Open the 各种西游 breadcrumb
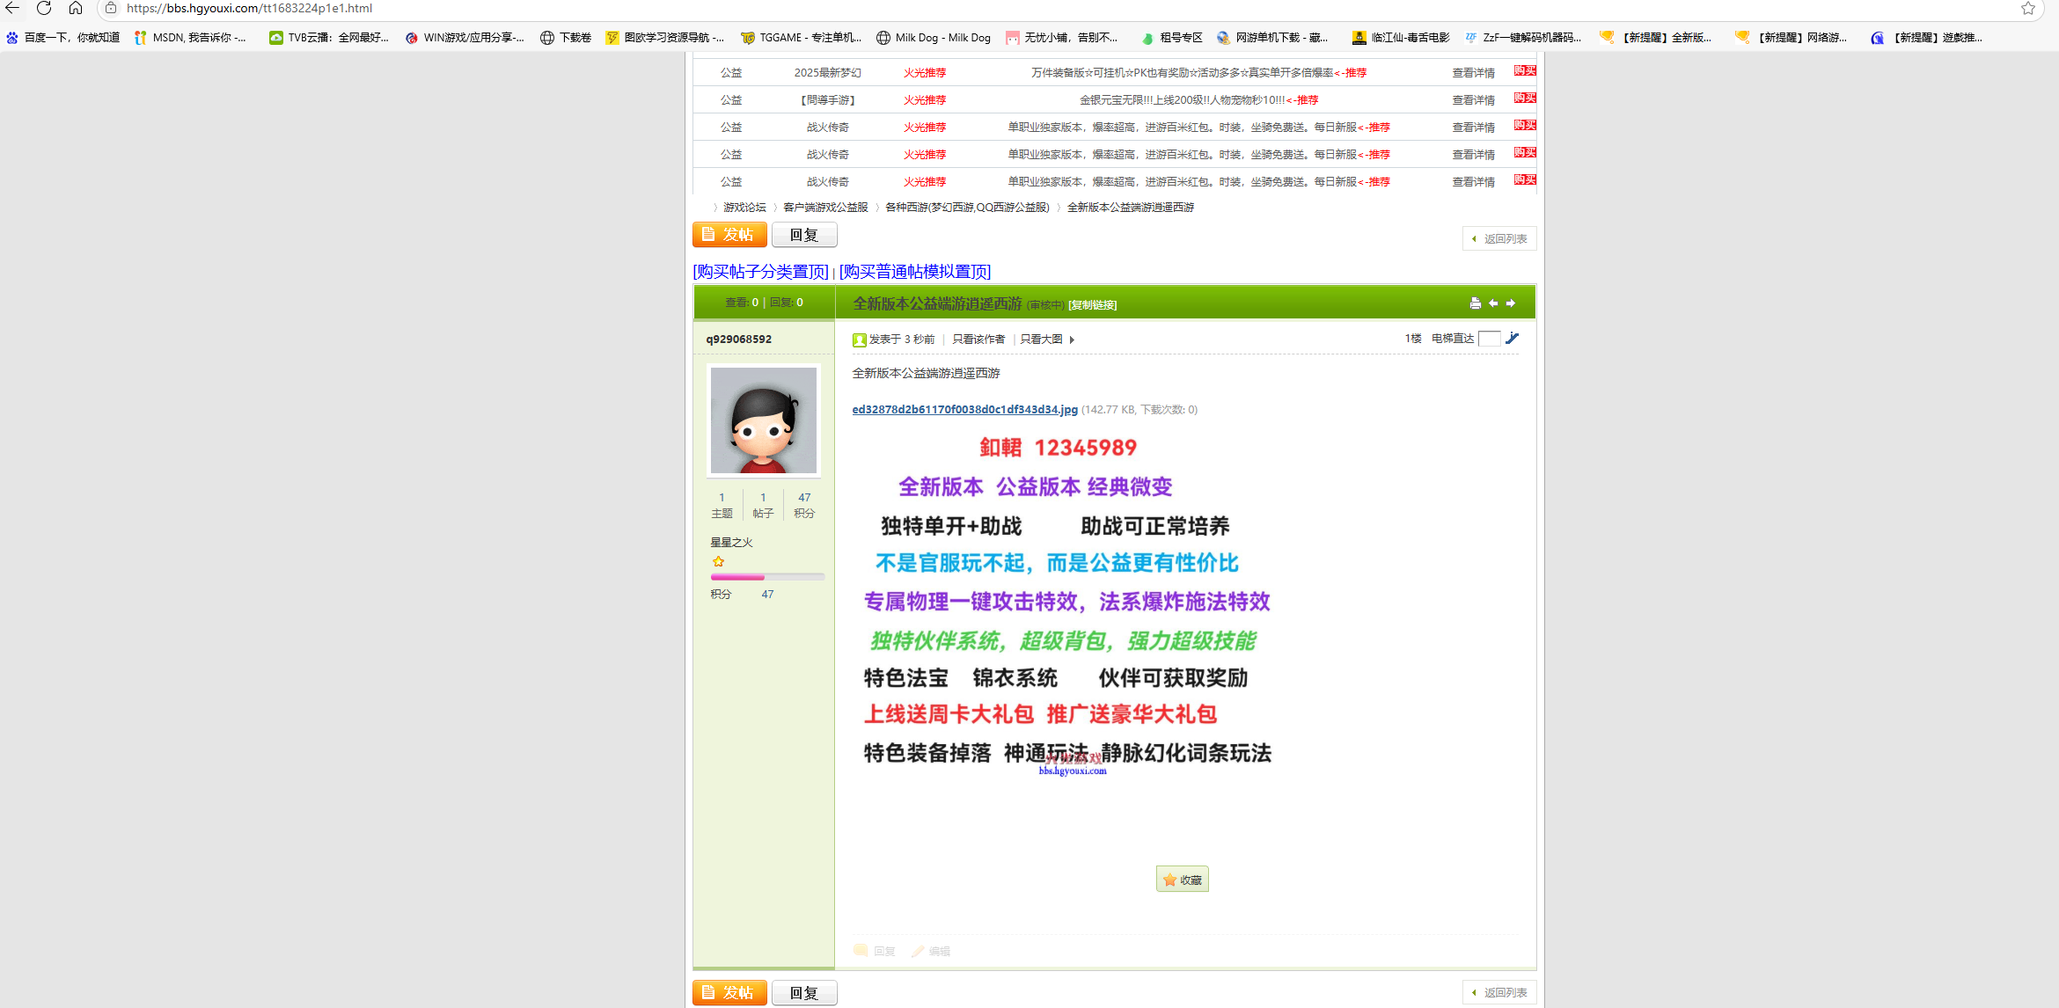This screenshot has height=1008, width=2059. pos(967,208)
